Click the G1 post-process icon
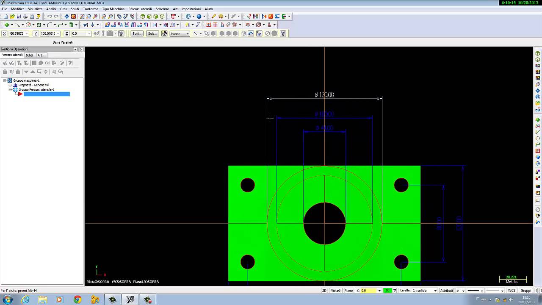Image resolution: width=542 pixels, height=305 pixels. point(47,63)
